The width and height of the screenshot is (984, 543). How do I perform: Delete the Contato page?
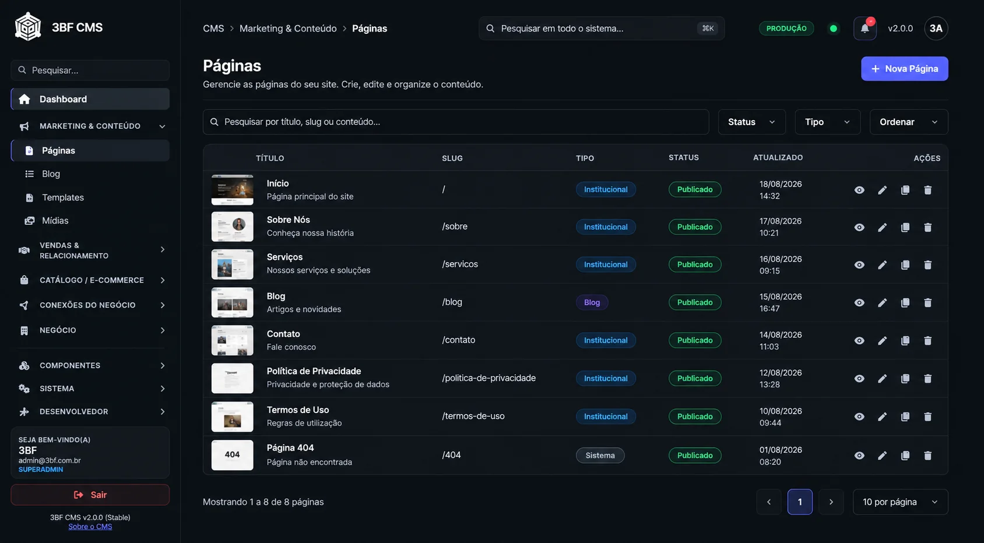click(927, 340)
